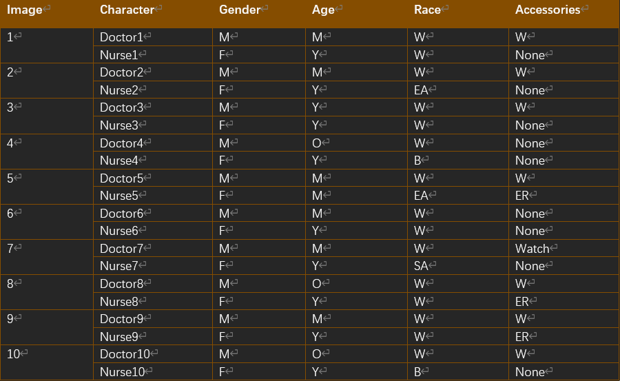
Task: Place cursor in the Nurse2 cell
Action: pos(120,90)
